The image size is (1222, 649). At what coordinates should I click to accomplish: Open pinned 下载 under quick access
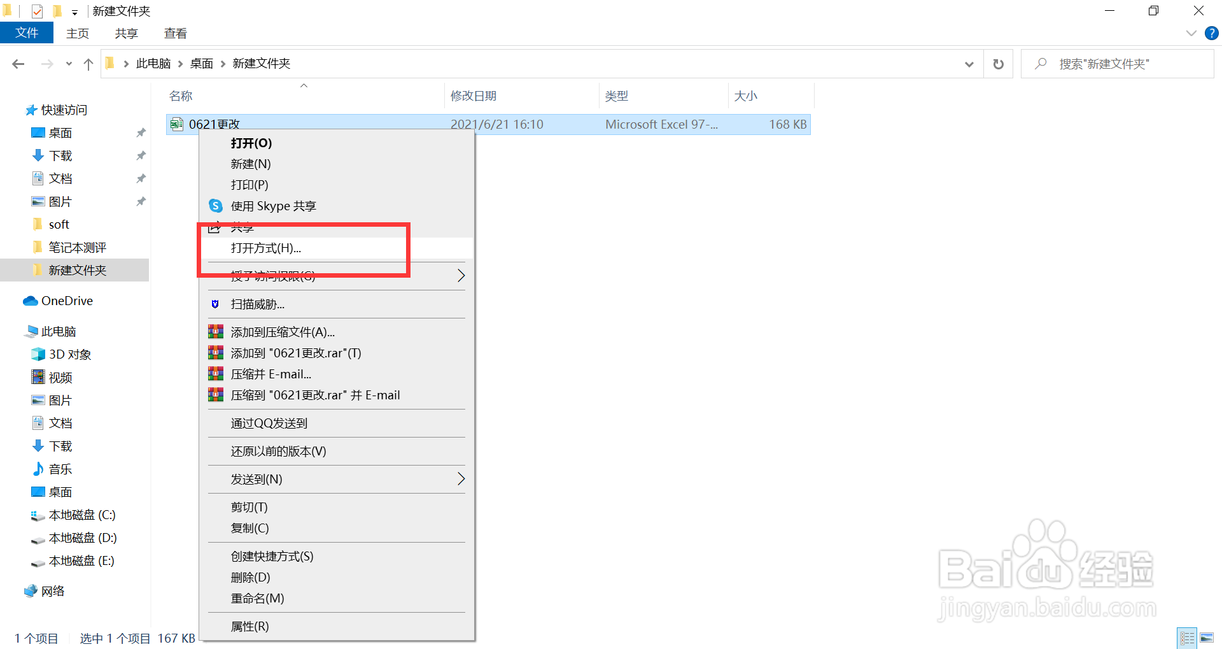(60, 156)
